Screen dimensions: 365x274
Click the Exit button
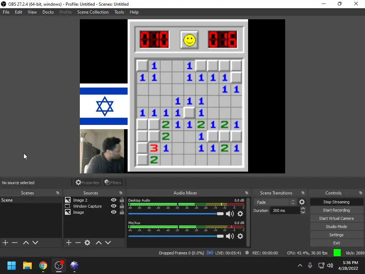(336, 243)
